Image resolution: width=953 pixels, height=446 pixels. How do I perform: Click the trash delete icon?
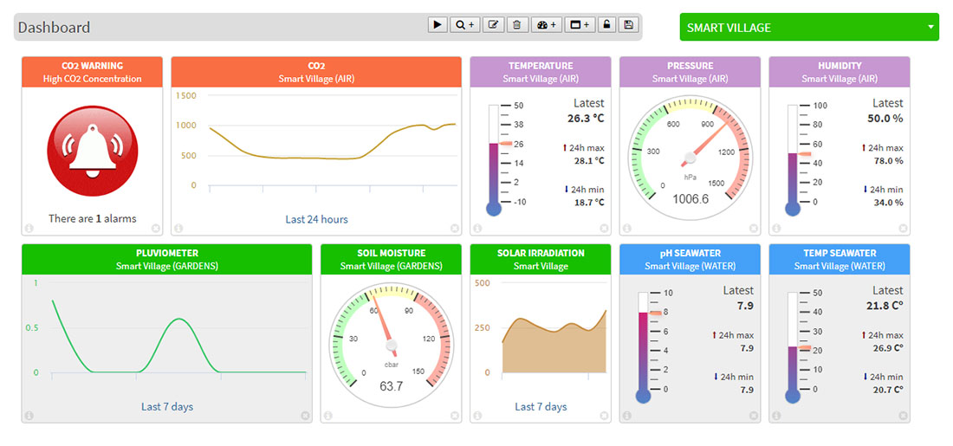coord(516,25)
